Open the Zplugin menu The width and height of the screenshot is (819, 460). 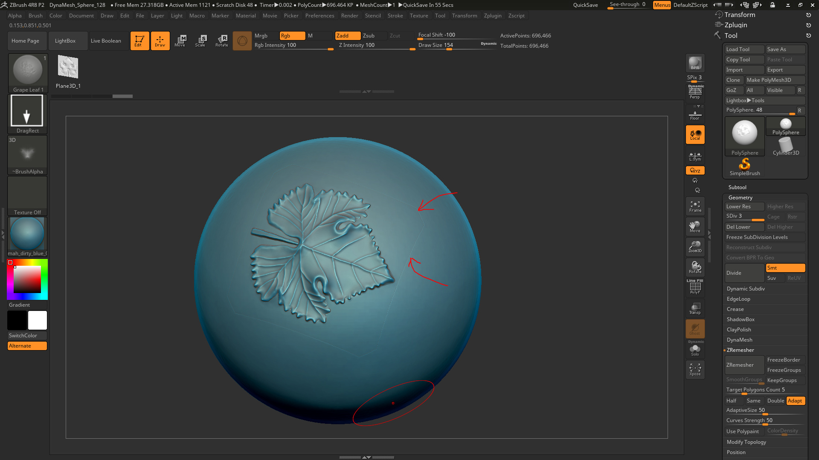(493, 16)
